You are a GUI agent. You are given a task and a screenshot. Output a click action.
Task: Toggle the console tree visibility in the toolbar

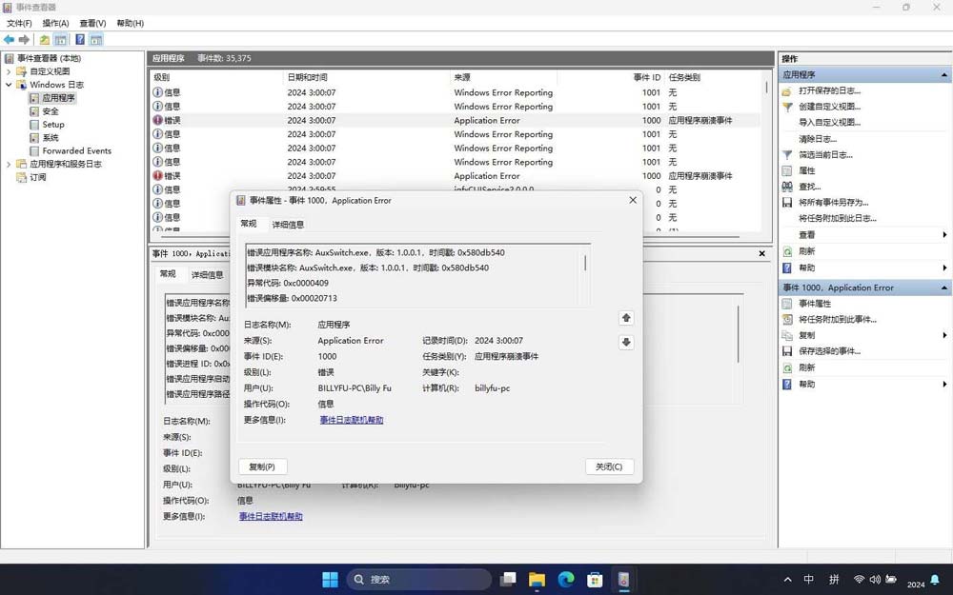pyautogui.click(x=59, y=39)
